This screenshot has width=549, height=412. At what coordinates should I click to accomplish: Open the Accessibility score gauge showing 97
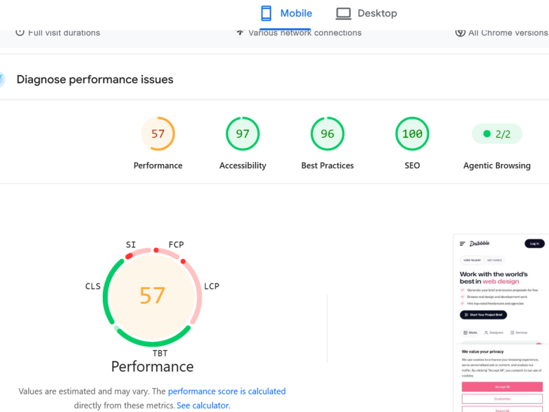[x=243, y=134]
